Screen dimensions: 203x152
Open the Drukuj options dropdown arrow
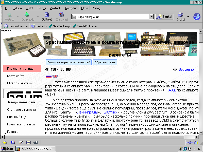[188, 17]
